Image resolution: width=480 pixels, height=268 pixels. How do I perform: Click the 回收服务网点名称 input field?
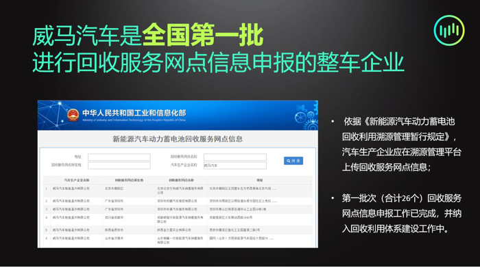pos(235,157)
